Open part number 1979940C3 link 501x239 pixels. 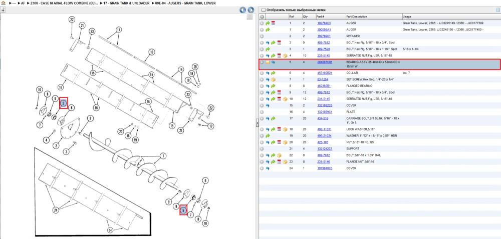324,168
